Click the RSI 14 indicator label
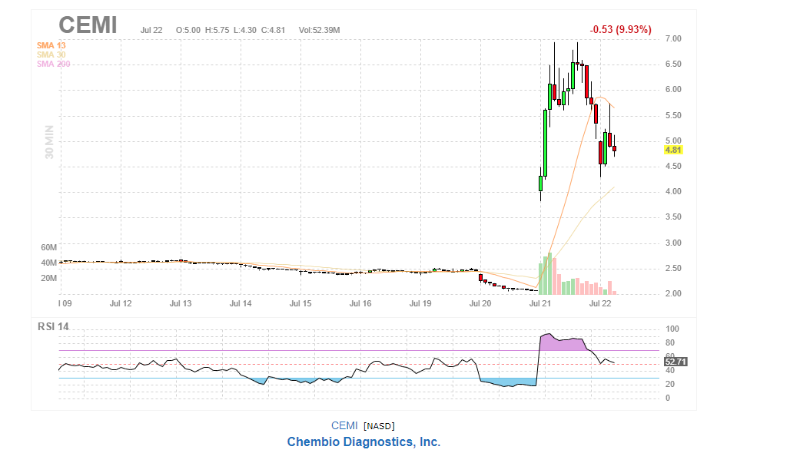The width and height of the screenshot is (790, 453). pos(53,326)
